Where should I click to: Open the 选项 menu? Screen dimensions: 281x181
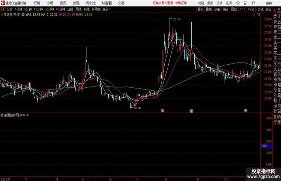pos(229,3)
